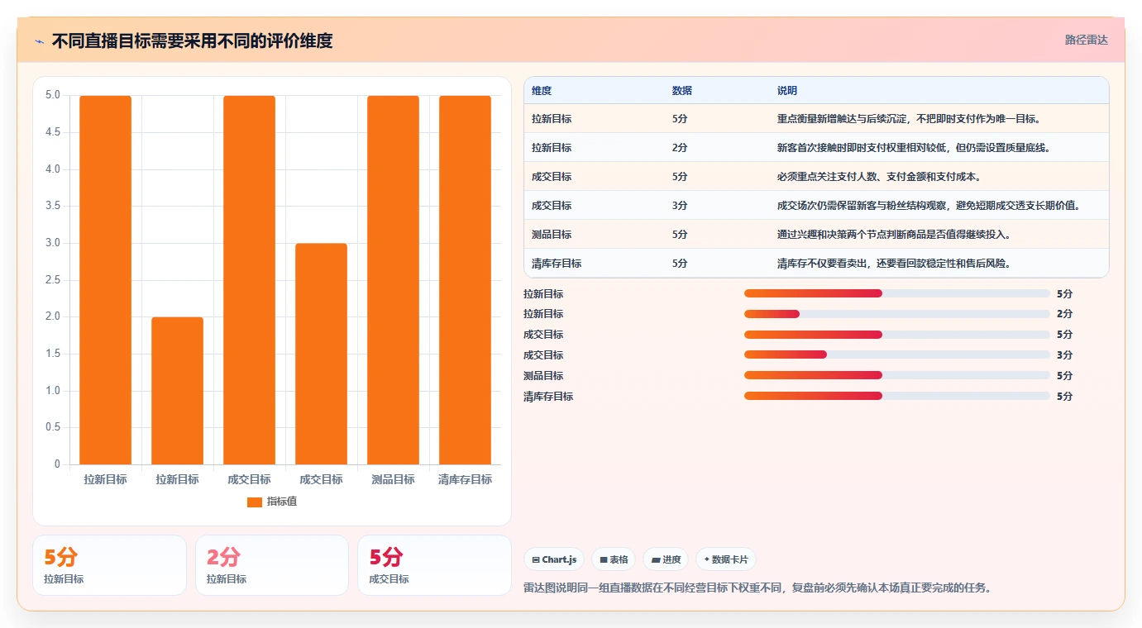Screen dimensions: 1142x628
Task: Click the 测品目标 label in the progress list
Action: click(543, 376)
